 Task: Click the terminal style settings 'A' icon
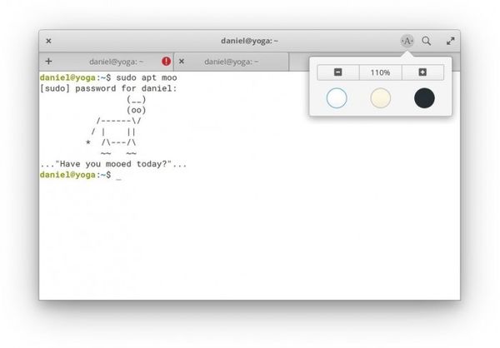(407, 40)
